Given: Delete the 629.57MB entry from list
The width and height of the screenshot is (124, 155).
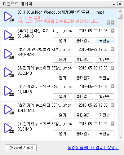Looking at the screenshot, I should point(113,49).
